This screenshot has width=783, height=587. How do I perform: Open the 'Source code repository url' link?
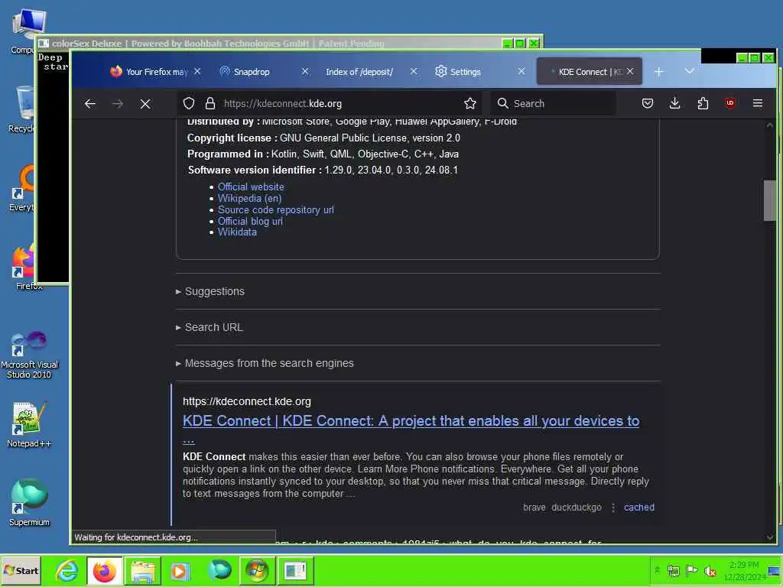click(275, 209)
